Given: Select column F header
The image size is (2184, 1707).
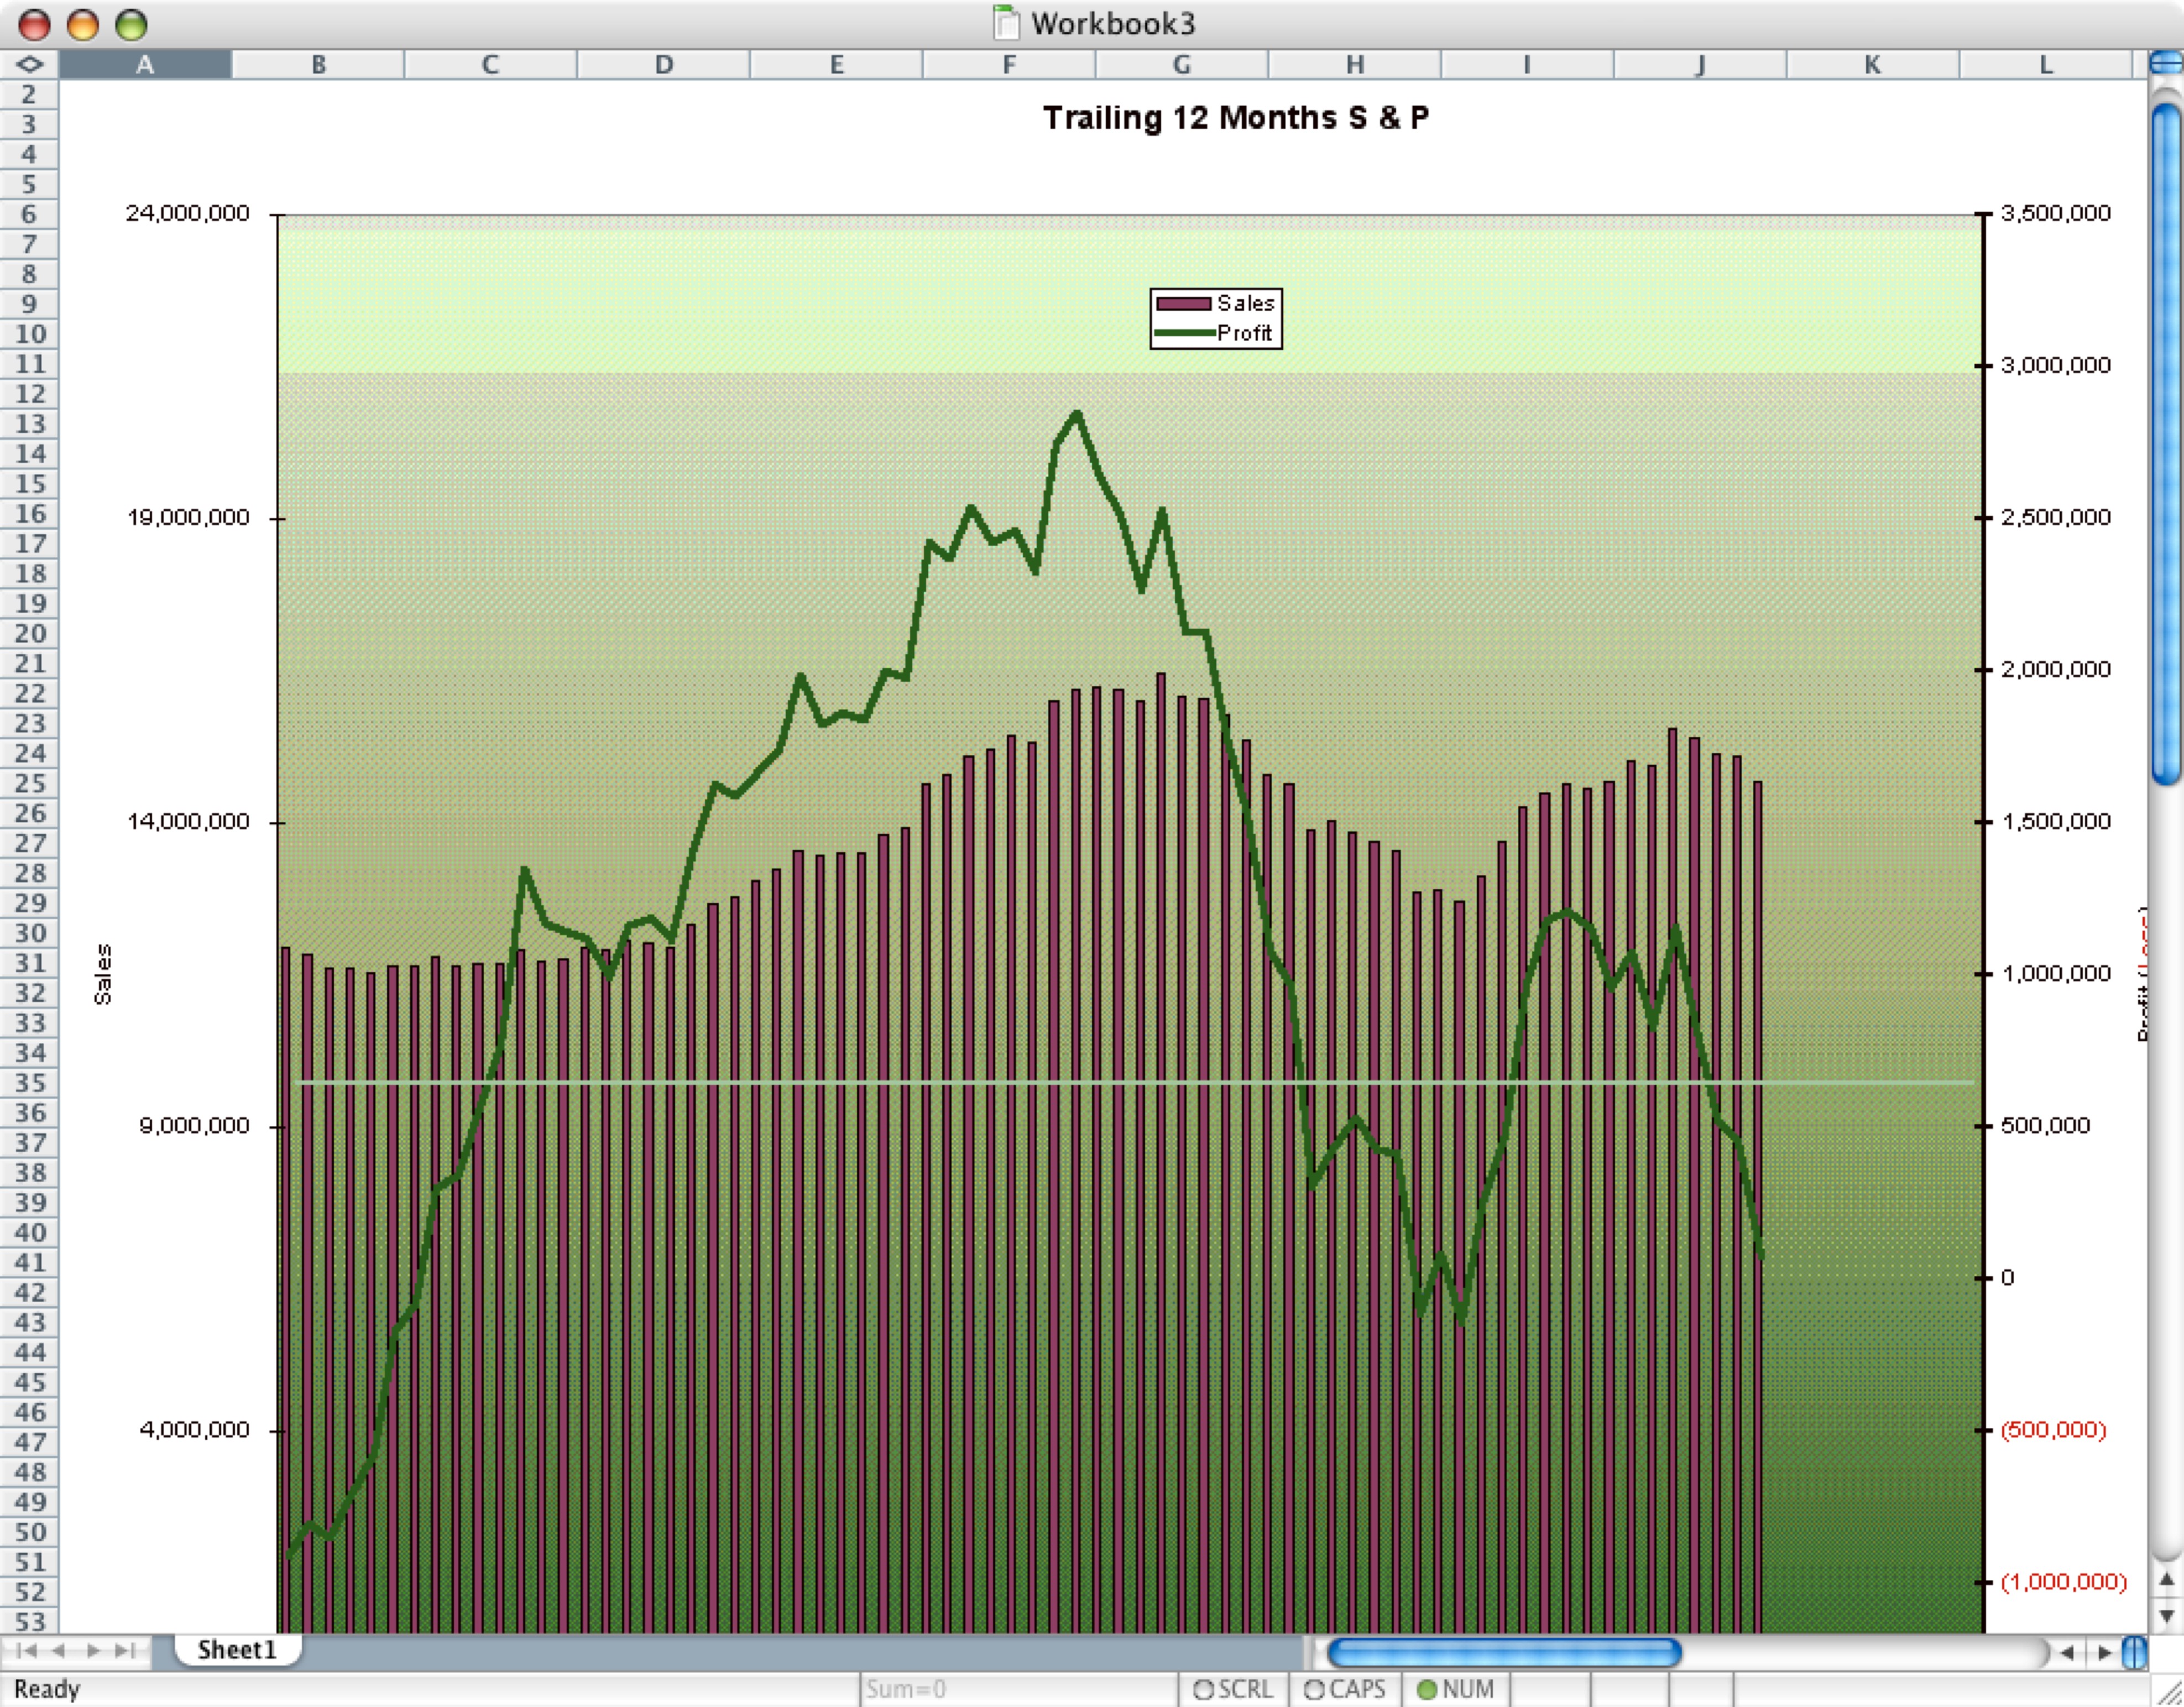Looking at the screenshot, I should coord(1009,64).
